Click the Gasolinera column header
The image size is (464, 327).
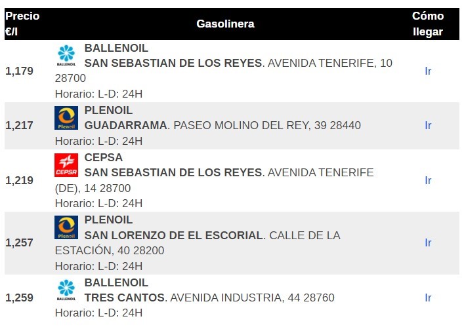225,24
